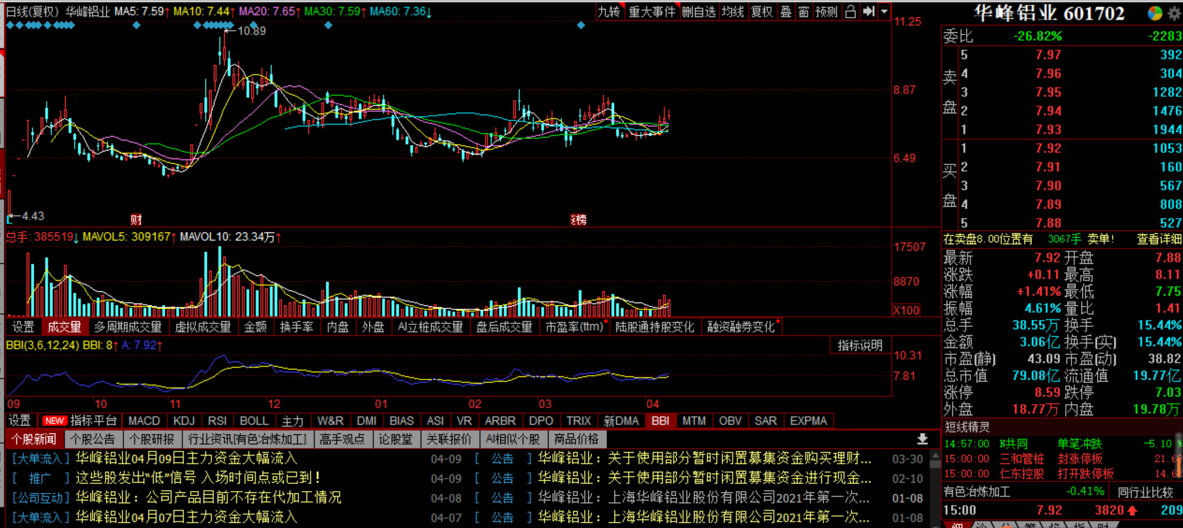Toggle the 九转 indicator button
The image size is (1183, 528).
click(610, 11)
